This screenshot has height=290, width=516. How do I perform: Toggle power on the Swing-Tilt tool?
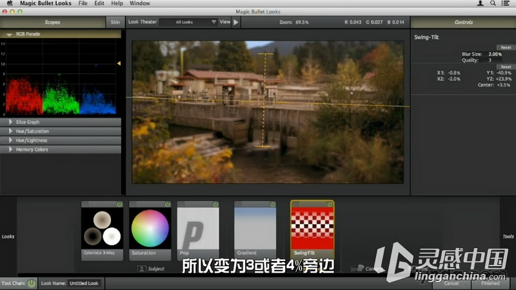330,204
